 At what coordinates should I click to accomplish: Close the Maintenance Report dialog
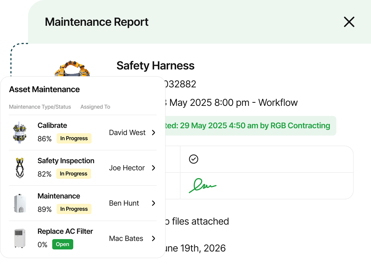point(349,22)
